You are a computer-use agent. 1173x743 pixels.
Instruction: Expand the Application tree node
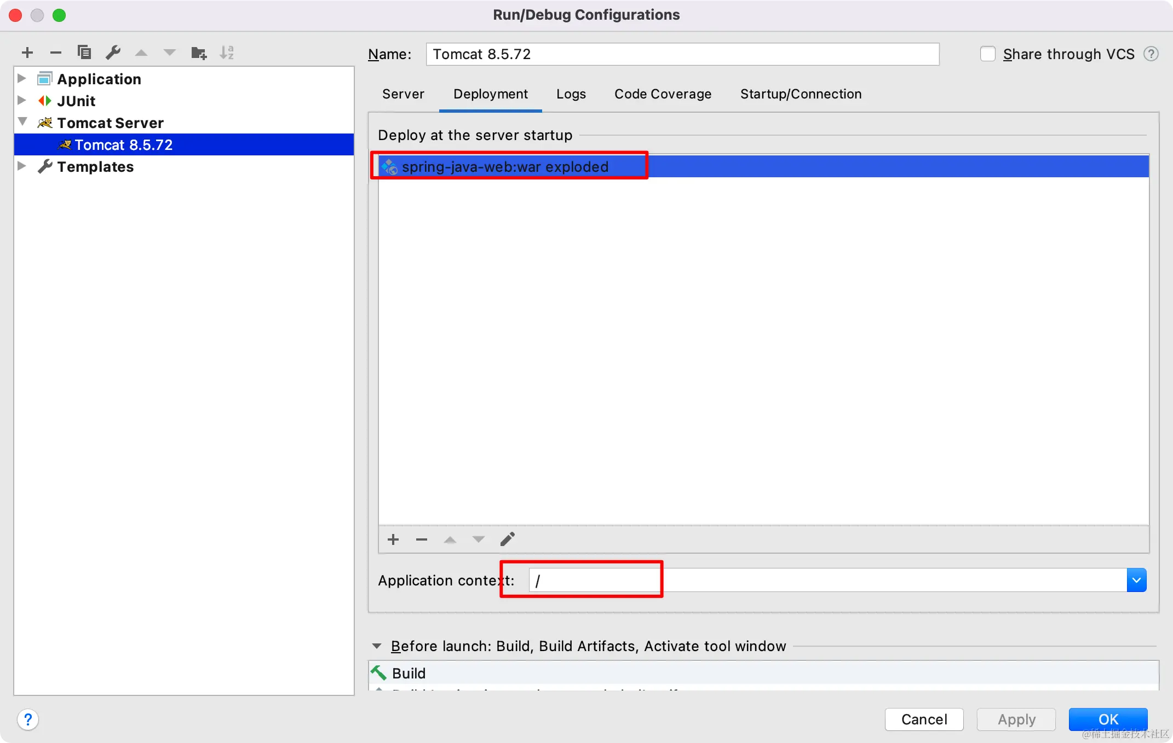pyautogui.click(x=22, y=78)
